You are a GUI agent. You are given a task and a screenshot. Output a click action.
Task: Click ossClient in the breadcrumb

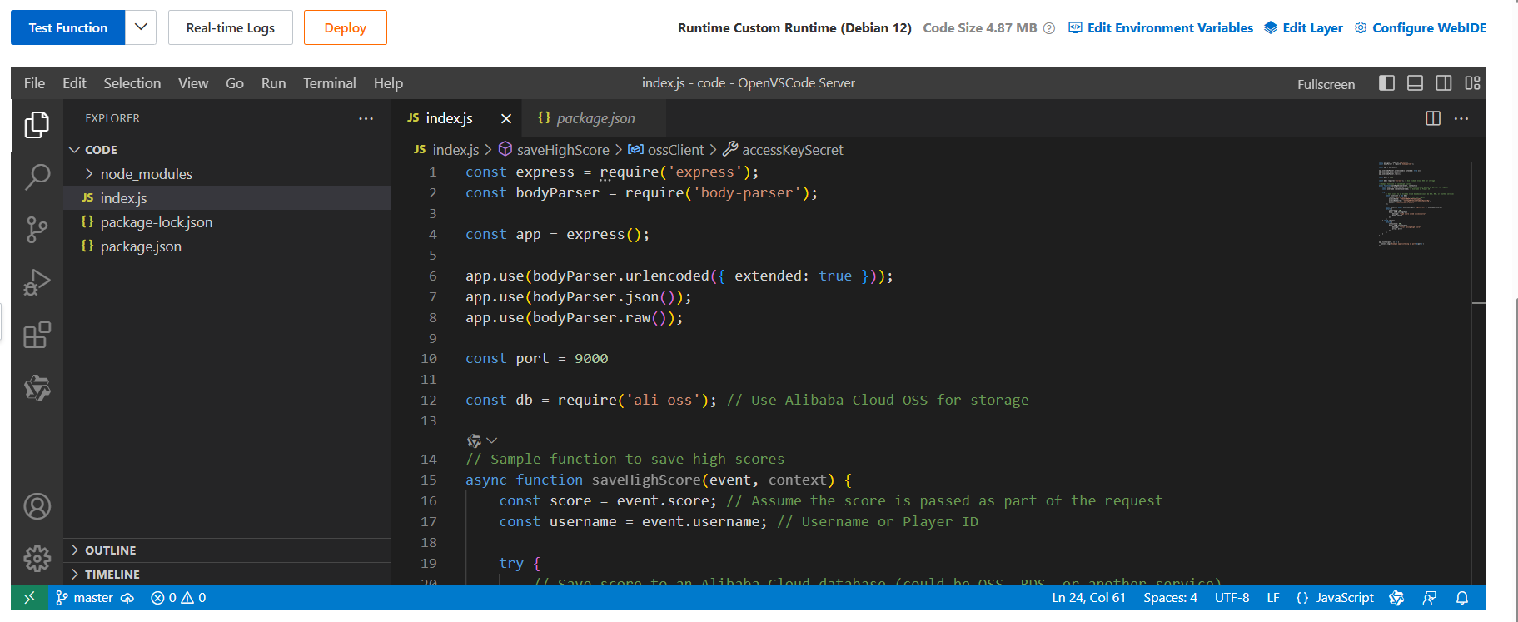[675, 150]
